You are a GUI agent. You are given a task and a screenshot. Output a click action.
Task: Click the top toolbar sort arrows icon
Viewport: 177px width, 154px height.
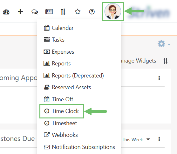(x=63, y=12)
